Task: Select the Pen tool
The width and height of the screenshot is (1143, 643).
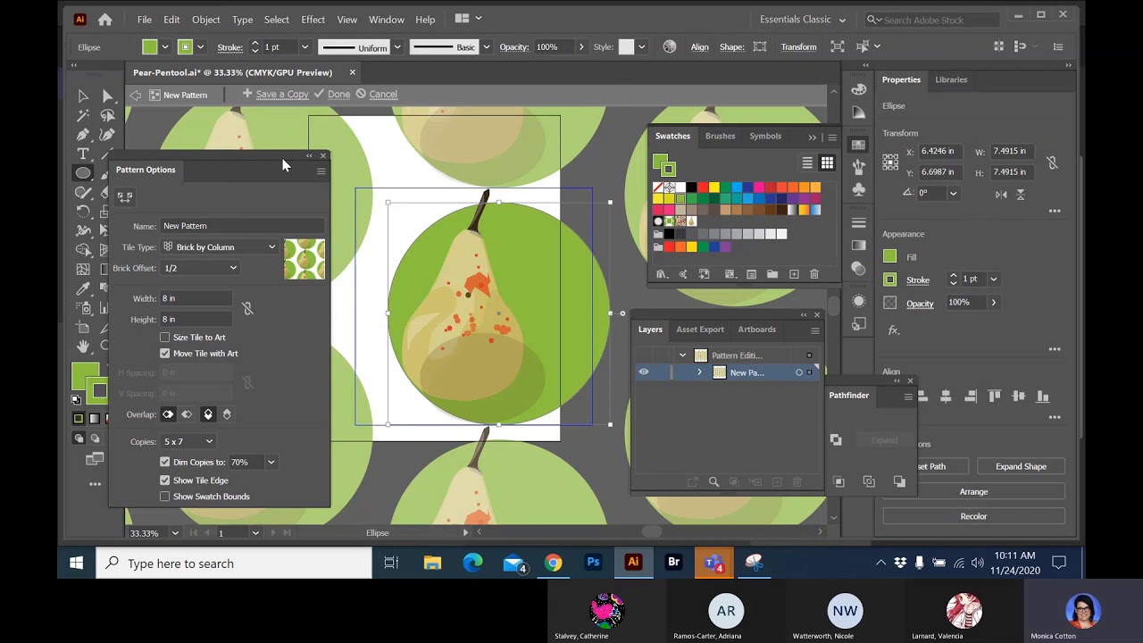Action: click(83, 135)
